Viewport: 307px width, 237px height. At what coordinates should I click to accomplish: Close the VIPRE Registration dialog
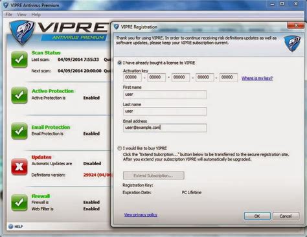(296, 25)
